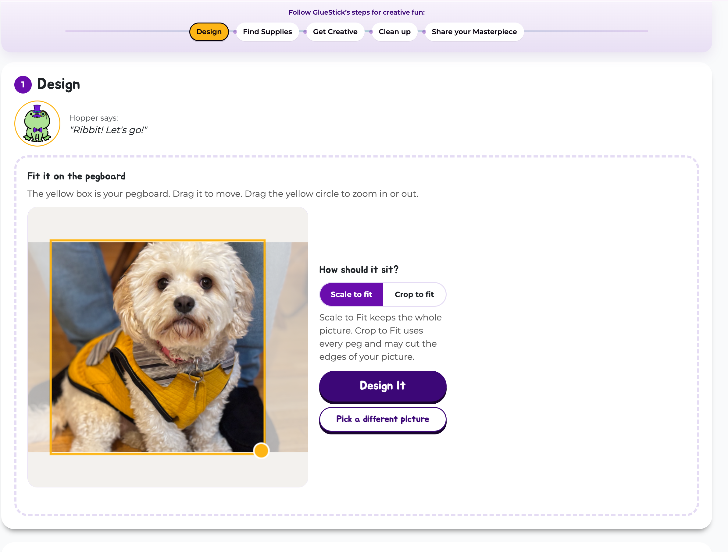Click the purple step 1 badge
The image size is (728, 552).
tap(23, 85)
